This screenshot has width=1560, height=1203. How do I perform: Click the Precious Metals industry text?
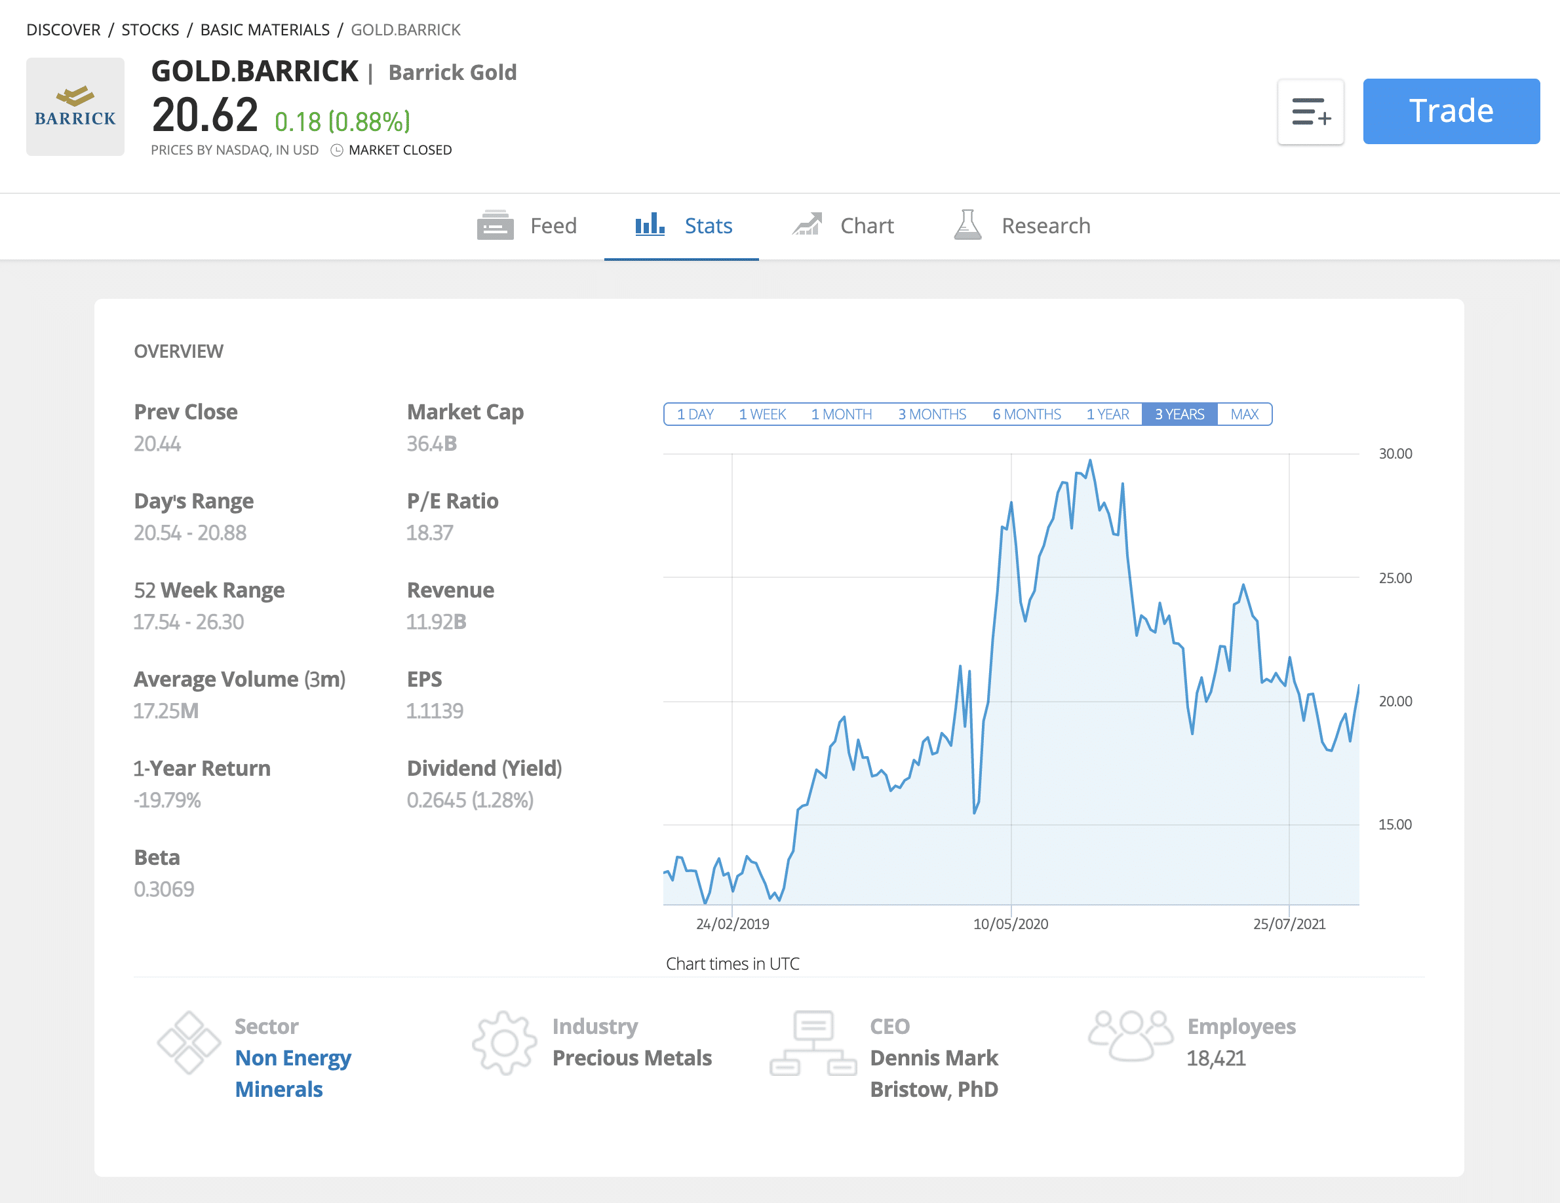point(632,1058)
